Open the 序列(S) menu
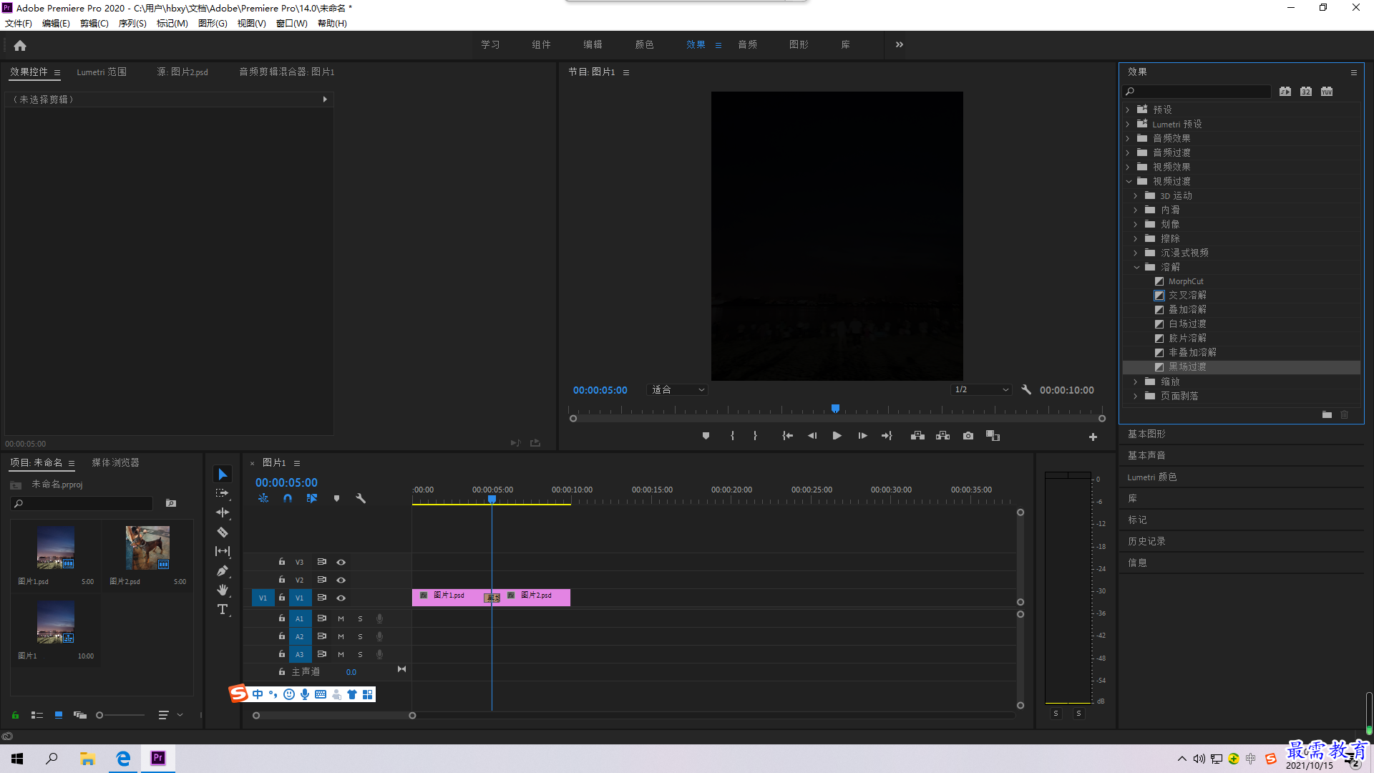Viewport: 1374px width, 773px height. pyautogui.click(x=132, y=24)
